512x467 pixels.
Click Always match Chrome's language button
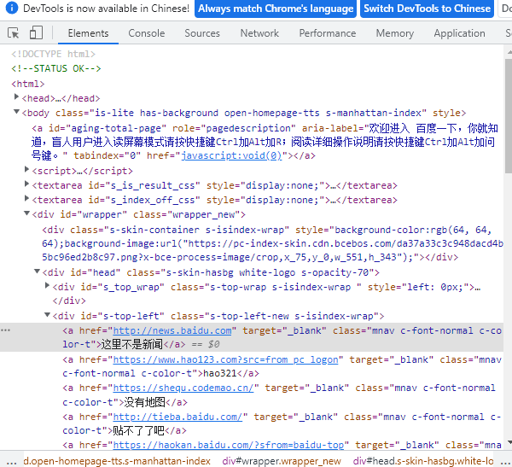276,9
